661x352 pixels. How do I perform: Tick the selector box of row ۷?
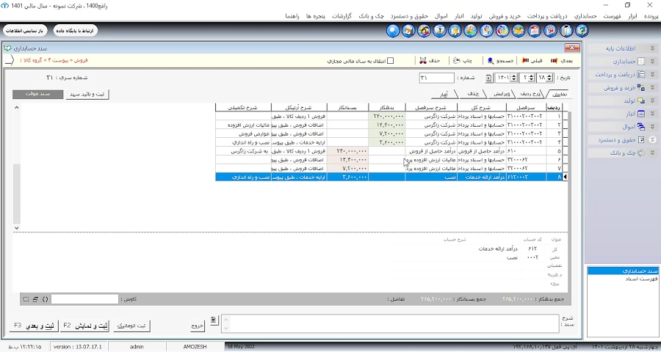[x=565, y=169]
